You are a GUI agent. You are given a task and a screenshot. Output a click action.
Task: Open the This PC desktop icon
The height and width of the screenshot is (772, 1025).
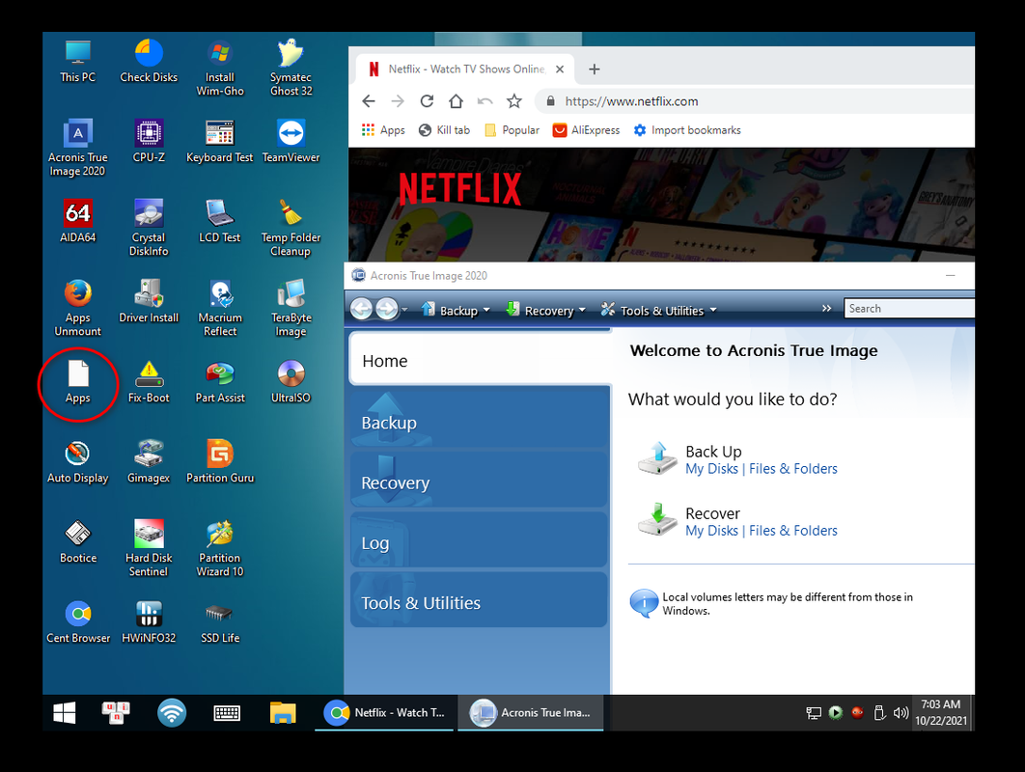pyautogui.click(x=78, y=61)
